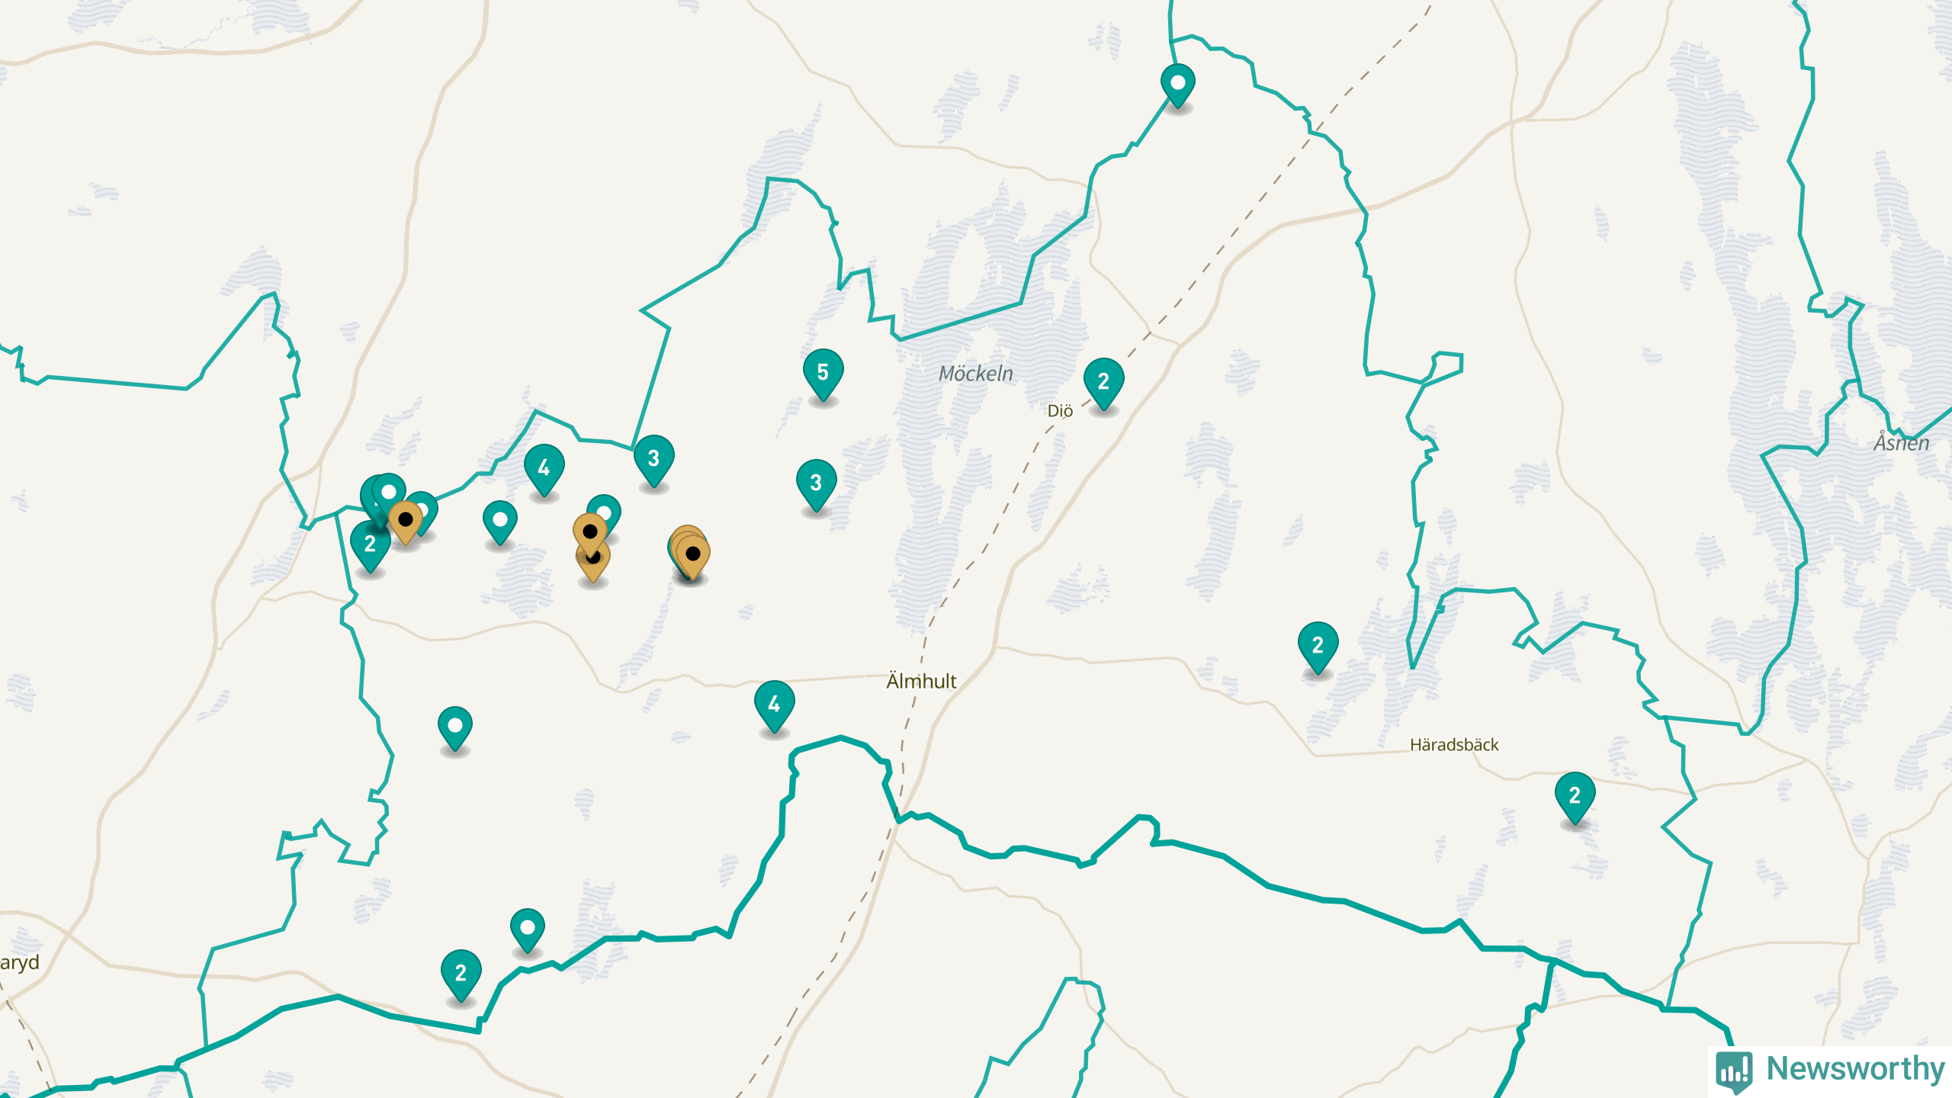The height and width of the screenshot is (1098, 1952).
Task: Click the single teal pin southwest of Älmhult
Action: [x=454, y=727]
